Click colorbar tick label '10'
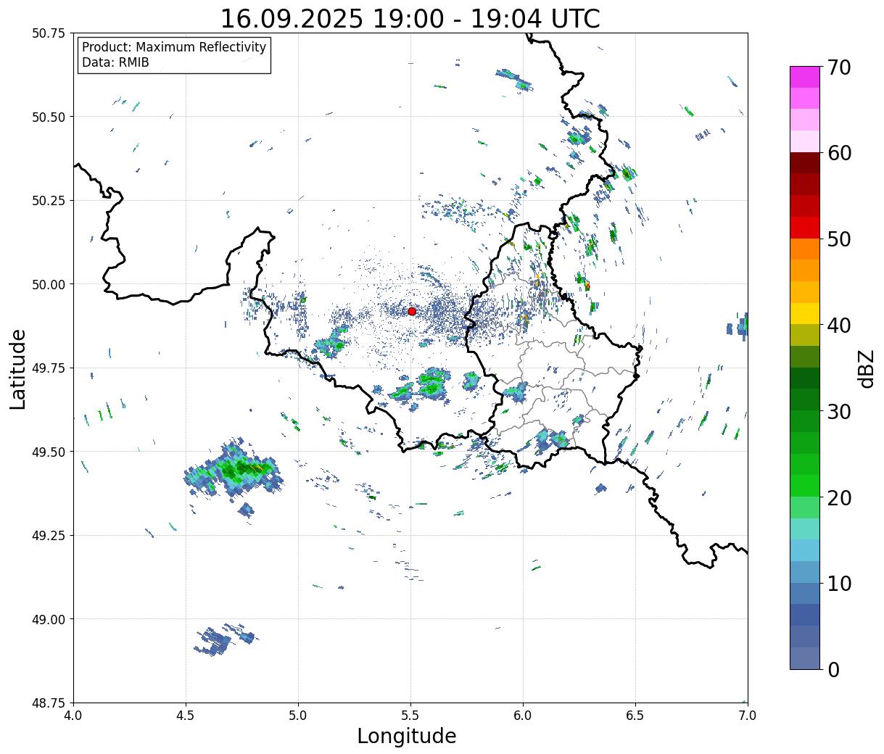This screenshot has height=754, width=884. coord(839,583)
